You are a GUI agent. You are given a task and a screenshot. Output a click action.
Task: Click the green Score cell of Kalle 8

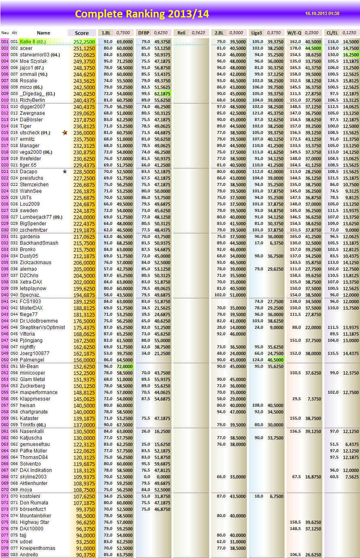pos(84,42)
